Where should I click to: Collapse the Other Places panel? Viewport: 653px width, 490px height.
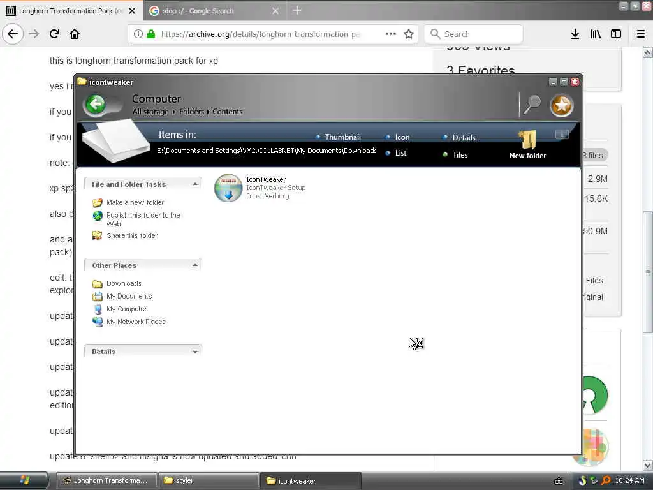(x=195, y=265)
